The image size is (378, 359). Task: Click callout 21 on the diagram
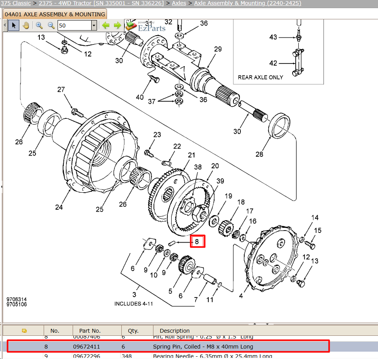tap(191, 155)
